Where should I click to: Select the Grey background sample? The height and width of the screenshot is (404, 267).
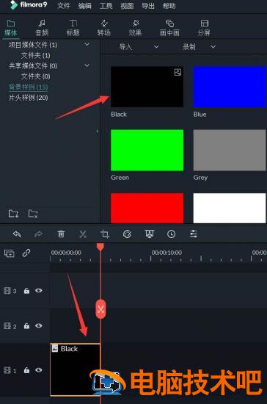click(x=230, y=150)
